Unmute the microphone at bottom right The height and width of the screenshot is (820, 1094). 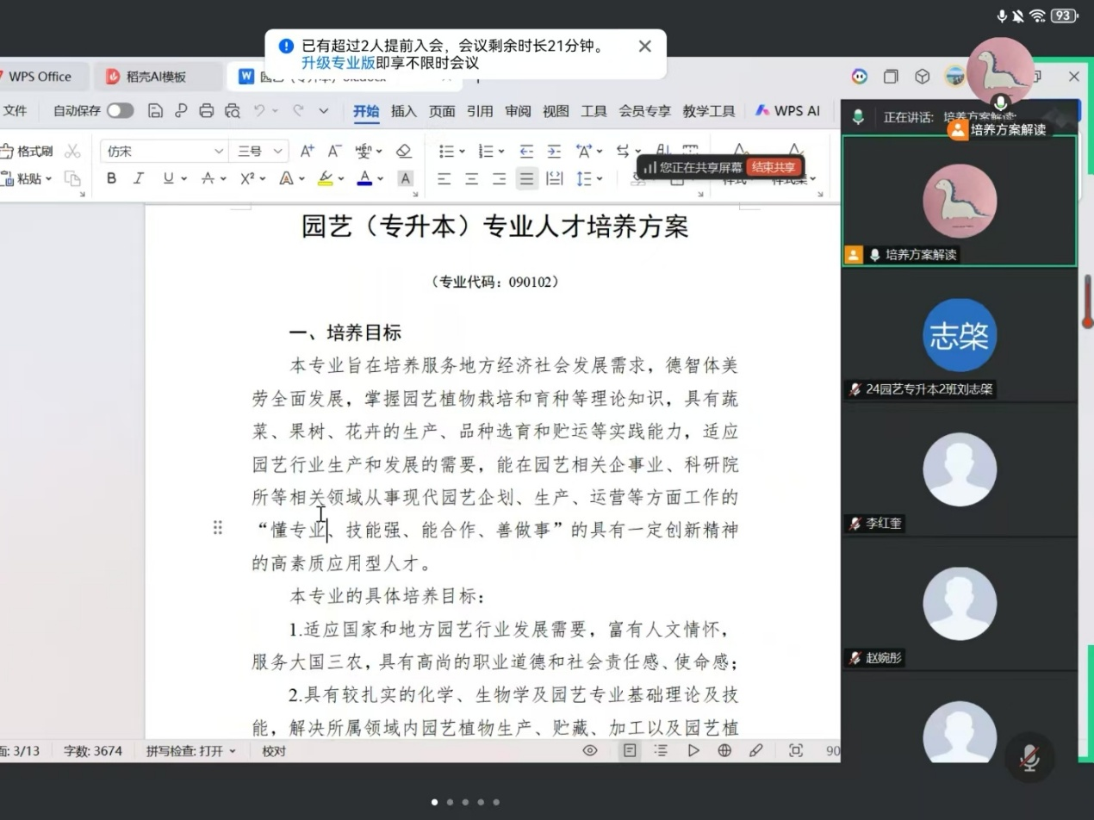(1029, 757)
